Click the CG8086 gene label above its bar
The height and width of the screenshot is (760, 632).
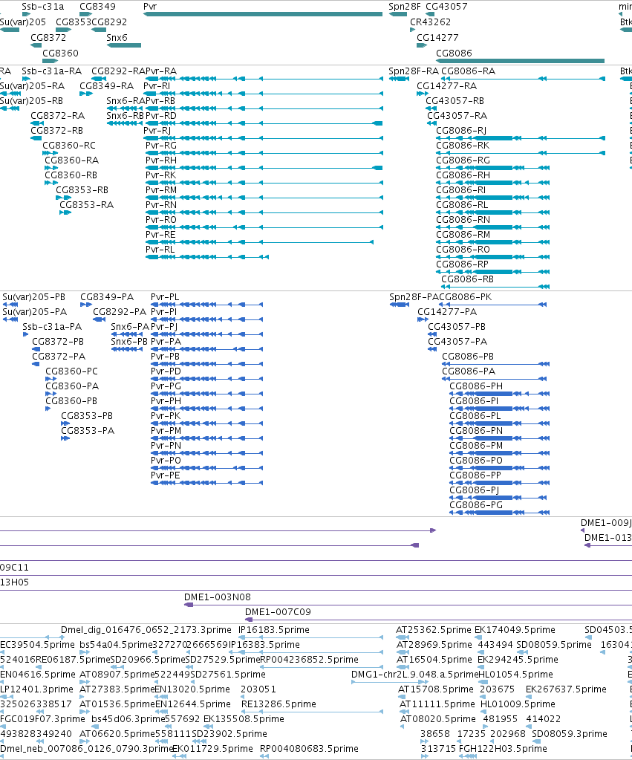454,53
